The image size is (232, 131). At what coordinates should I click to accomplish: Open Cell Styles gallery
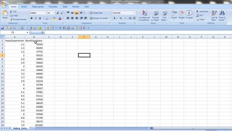[x=164, y=16]
